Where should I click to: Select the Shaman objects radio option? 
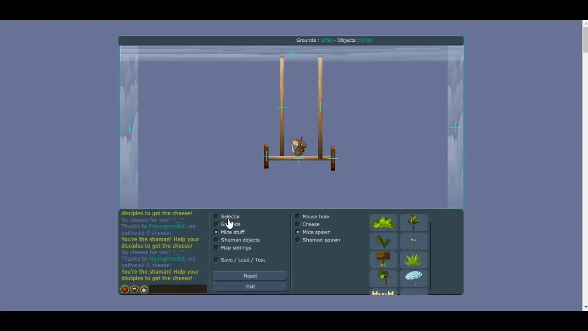tap(216, 240)
